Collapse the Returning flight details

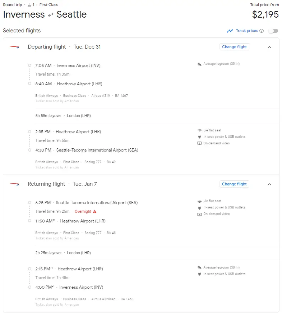pyautogui.click(x=269, y=184)
